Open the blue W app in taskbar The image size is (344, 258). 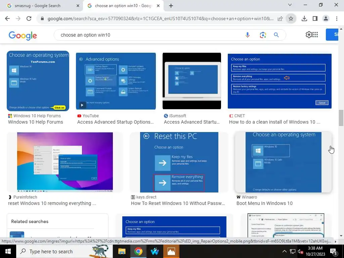155,251
